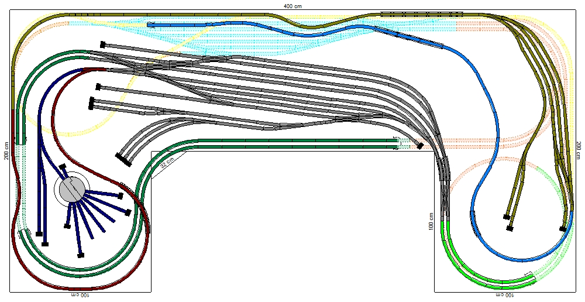
Task: Click the 200 cm label on the left edge
Action: point(6,151)
